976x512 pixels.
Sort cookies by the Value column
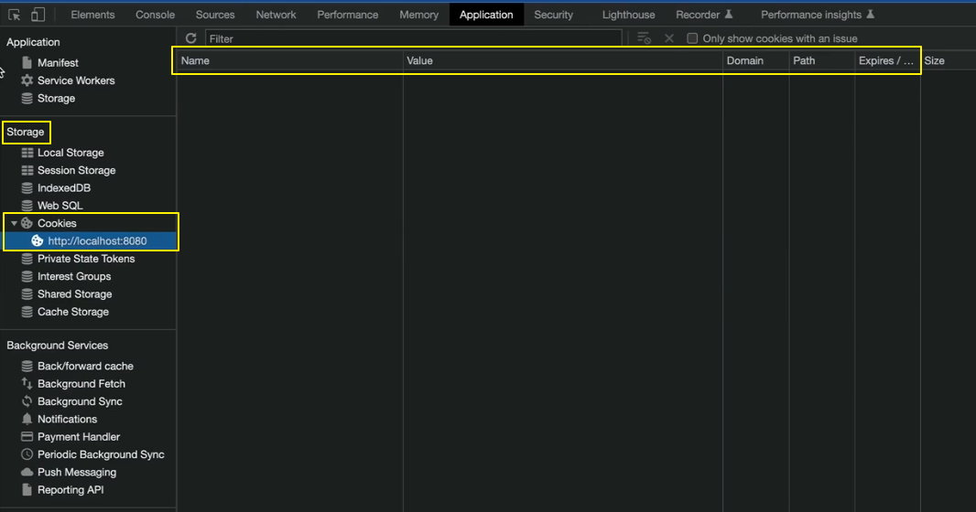click(563, 61)
